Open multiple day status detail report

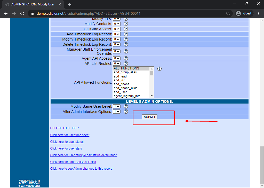[84, 155]
